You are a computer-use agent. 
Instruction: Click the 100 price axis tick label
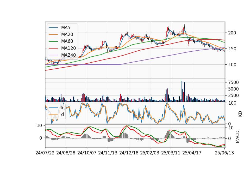(x=232, y=65)
